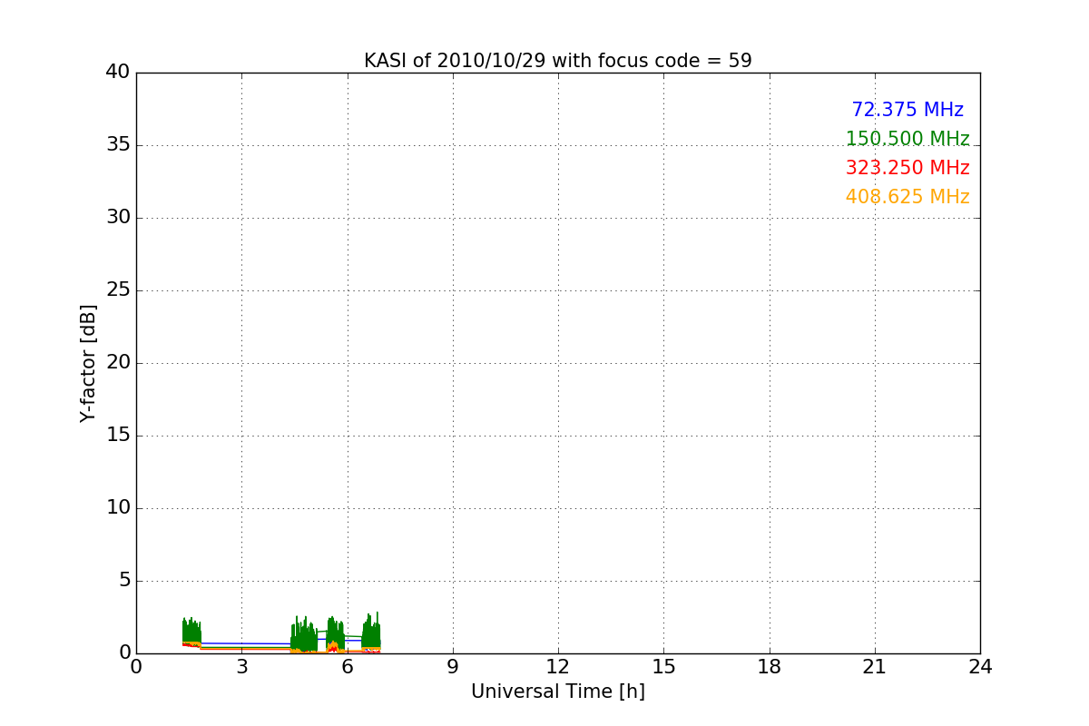Screen dimensions: 1089x726
Task: Click x-axis tick label 9
Action: (453, 667)
